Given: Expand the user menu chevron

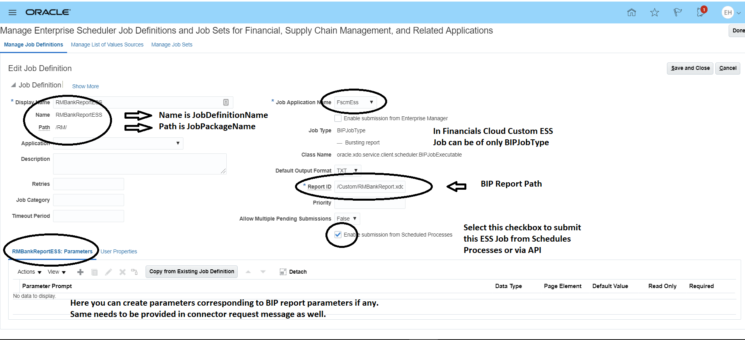Looking at the screenshot, I should click(739, 13).
